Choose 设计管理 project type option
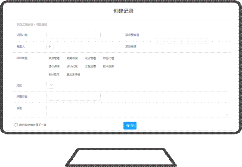This screenshot has height=167, width=242. 90,58
